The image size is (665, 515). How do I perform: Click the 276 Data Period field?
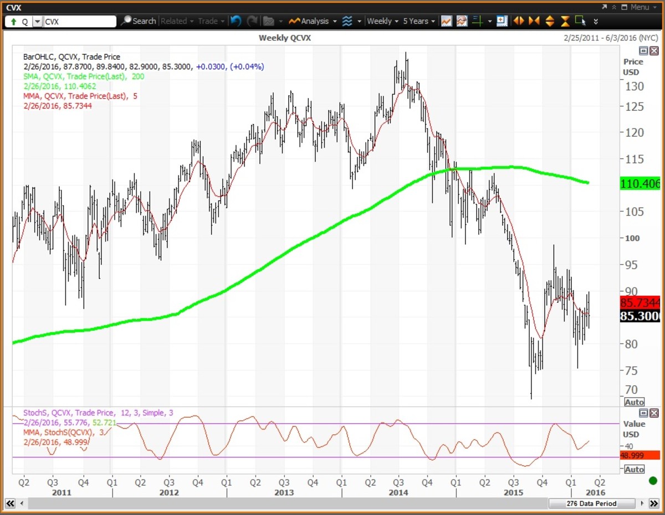click(592, 503)
